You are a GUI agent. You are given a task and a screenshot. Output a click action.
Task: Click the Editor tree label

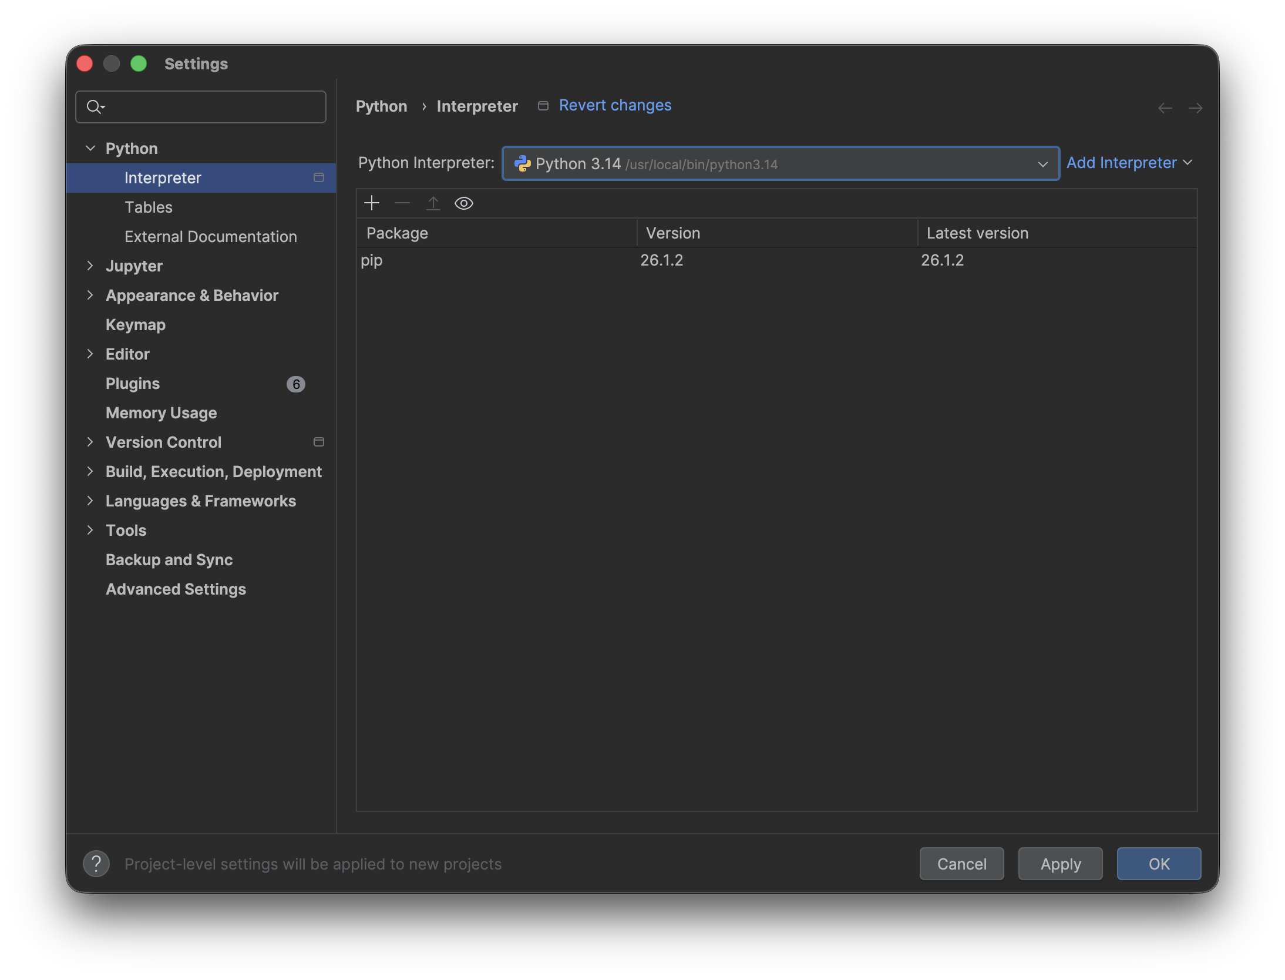[128, 354]
